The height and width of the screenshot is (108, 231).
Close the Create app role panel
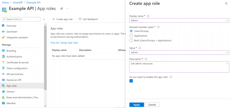pyautogui.click(x=226, y=3)
